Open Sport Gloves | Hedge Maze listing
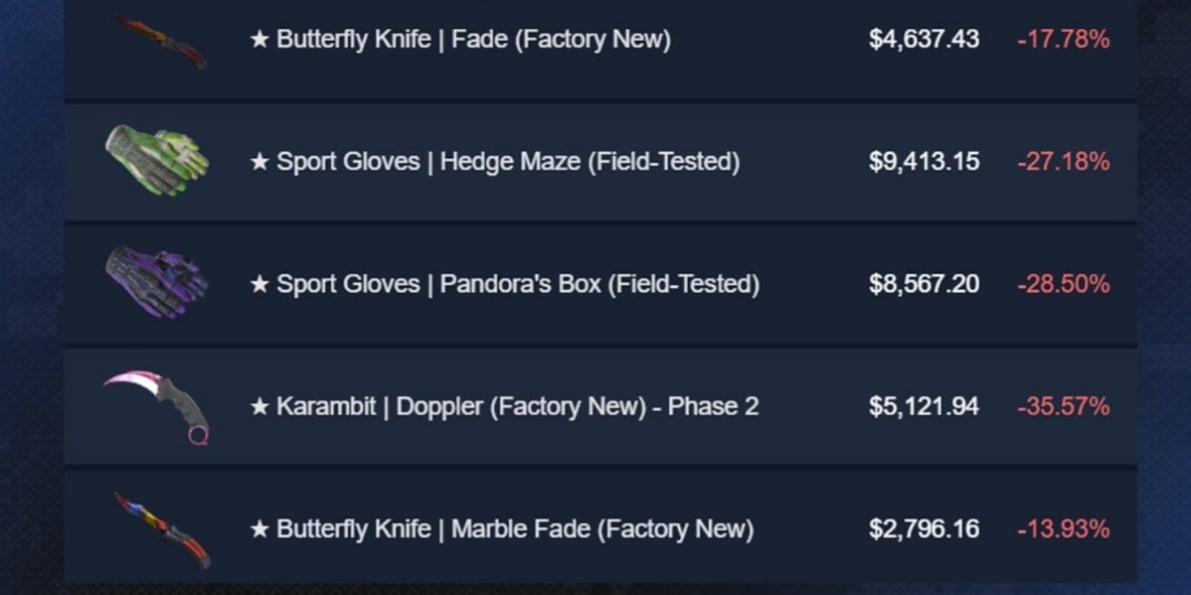 [x=494, y=162]
